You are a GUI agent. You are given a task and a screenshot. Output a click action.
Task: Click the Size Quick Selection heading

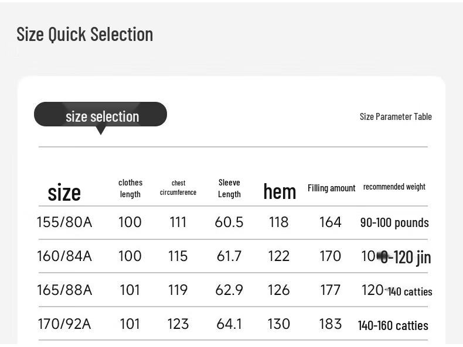(x=85, y=35)
